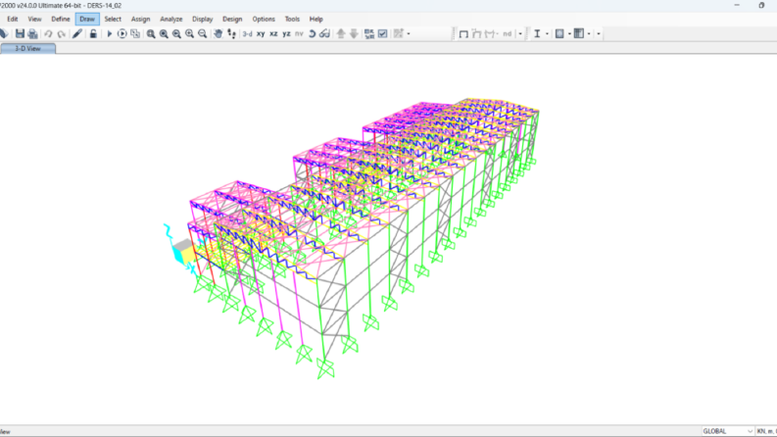Open the Assign menu
The image size is (777, 437).
click(x=140, y=19)
